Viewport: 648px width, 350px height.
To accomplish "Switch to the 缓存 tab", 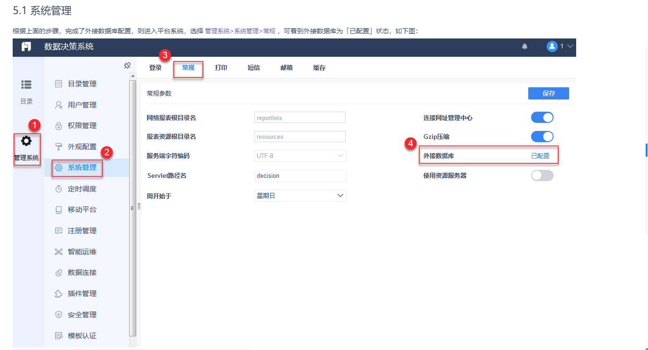I will 319,68.
